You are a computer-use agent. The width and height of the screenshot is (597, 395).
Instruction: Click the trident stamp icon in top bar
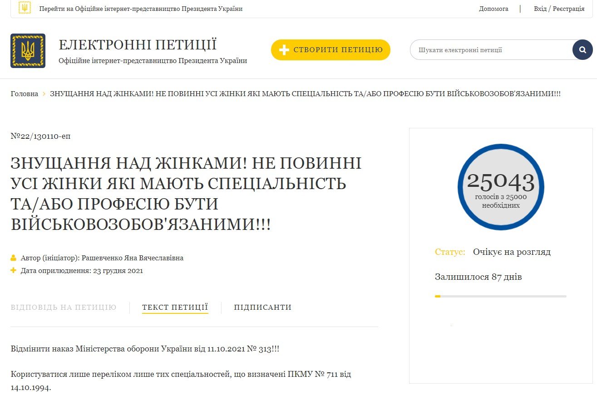coord(25,8)
